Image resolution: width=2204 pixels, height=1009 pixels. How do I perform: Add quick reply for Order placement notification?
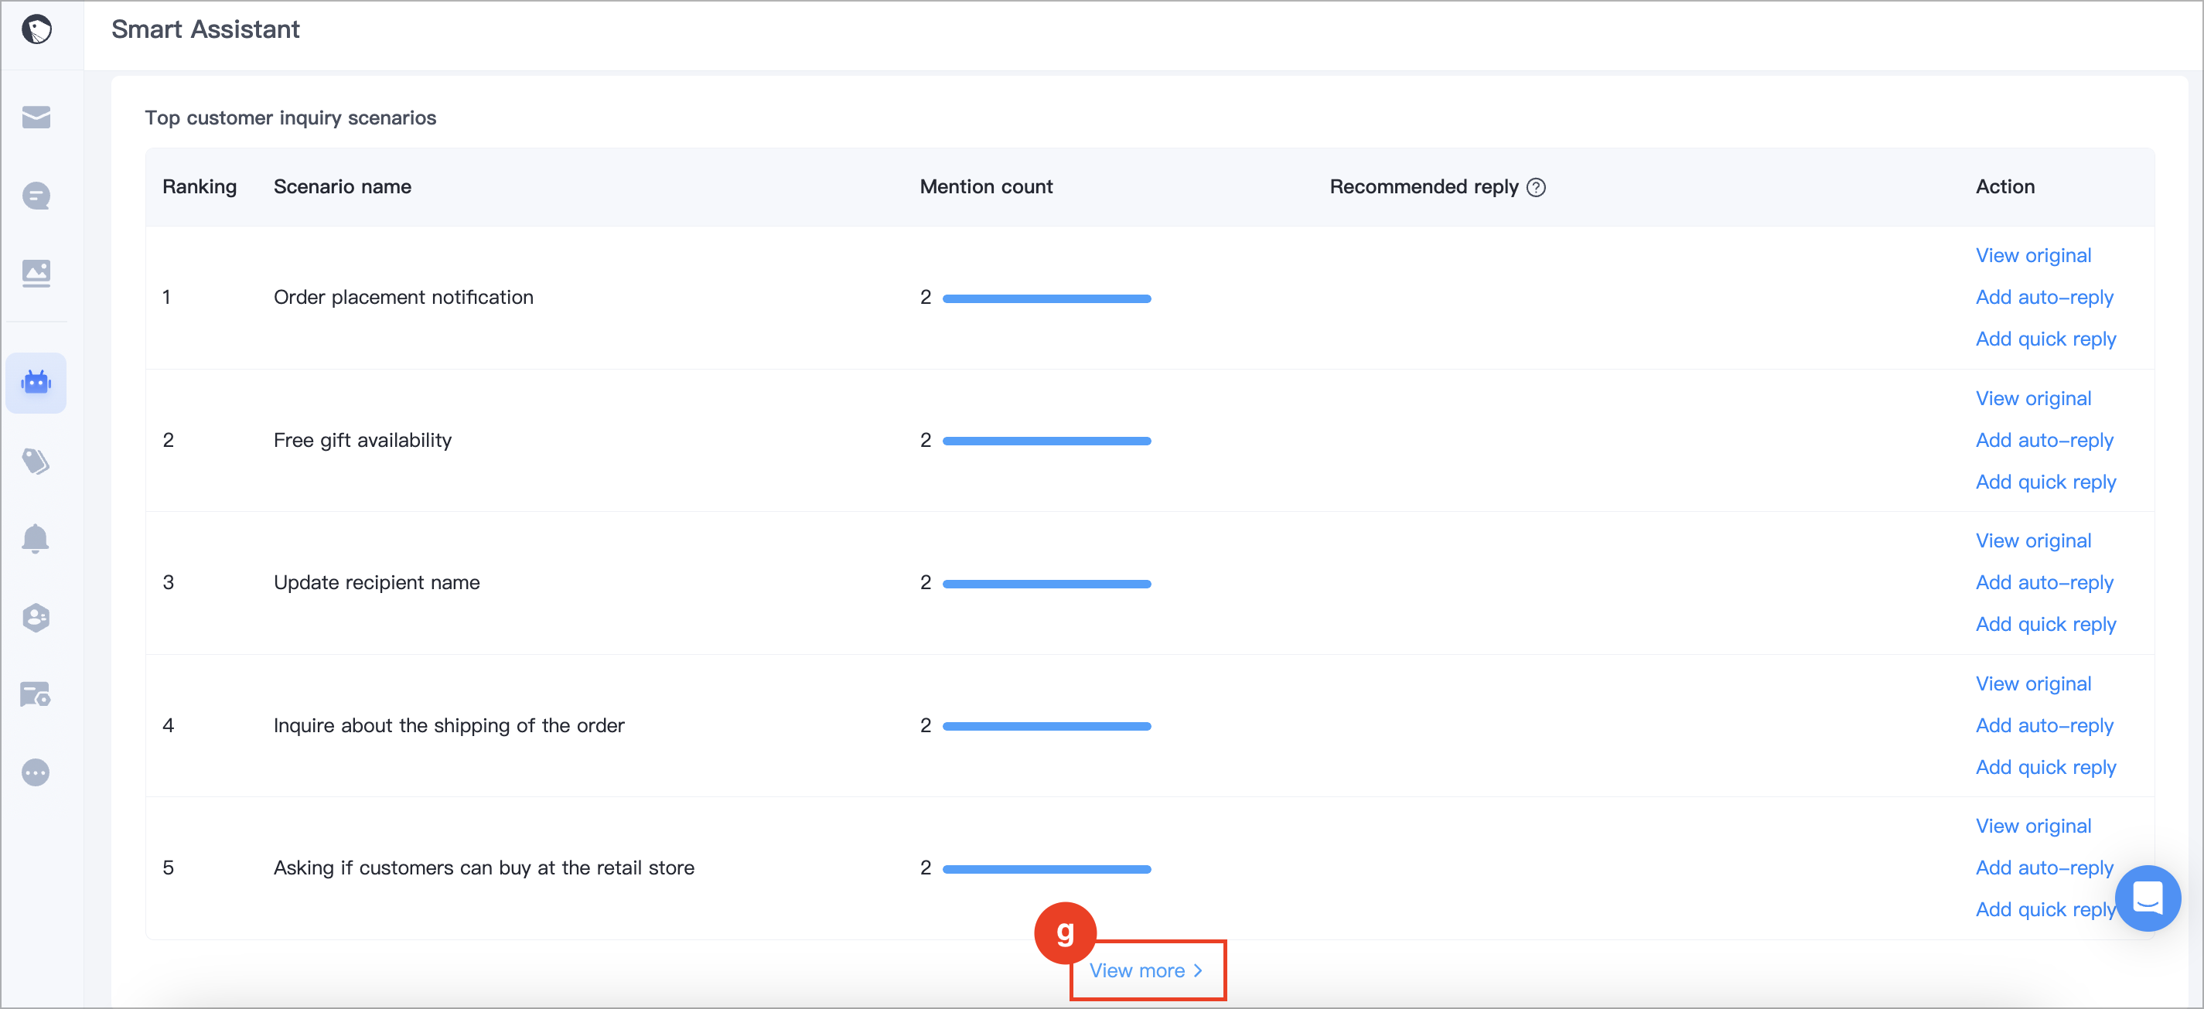pyautogui.click(x=2045, y=339)
